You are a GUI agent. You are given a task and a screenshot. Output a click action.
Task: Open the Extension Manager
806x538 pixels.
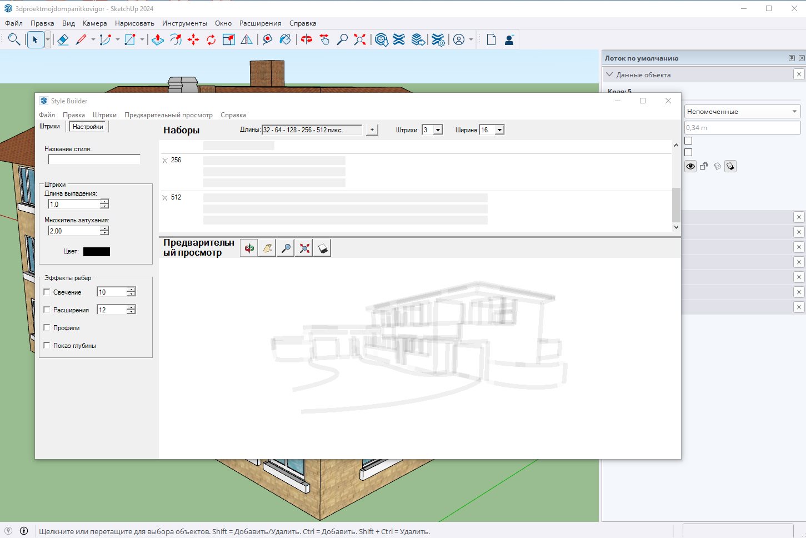click(x=438, y=39)
